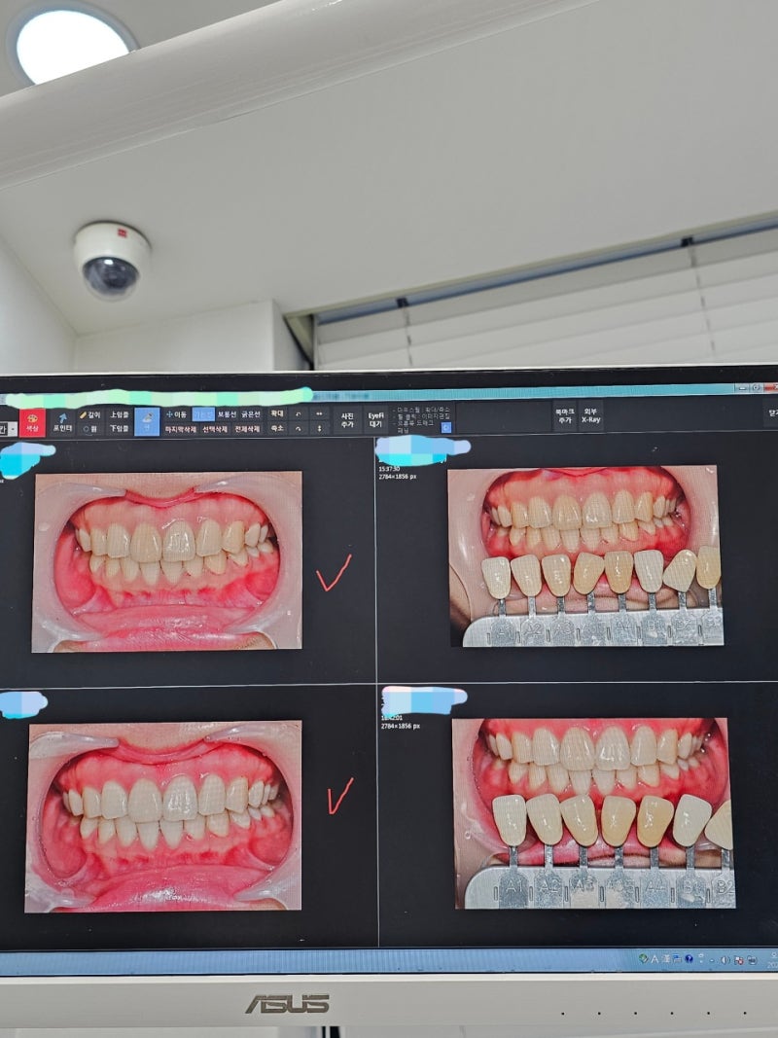Click the 북마크 추가 bookmark button
Image resolution: width=778 pixels, height=1038 pixels.
564,416
